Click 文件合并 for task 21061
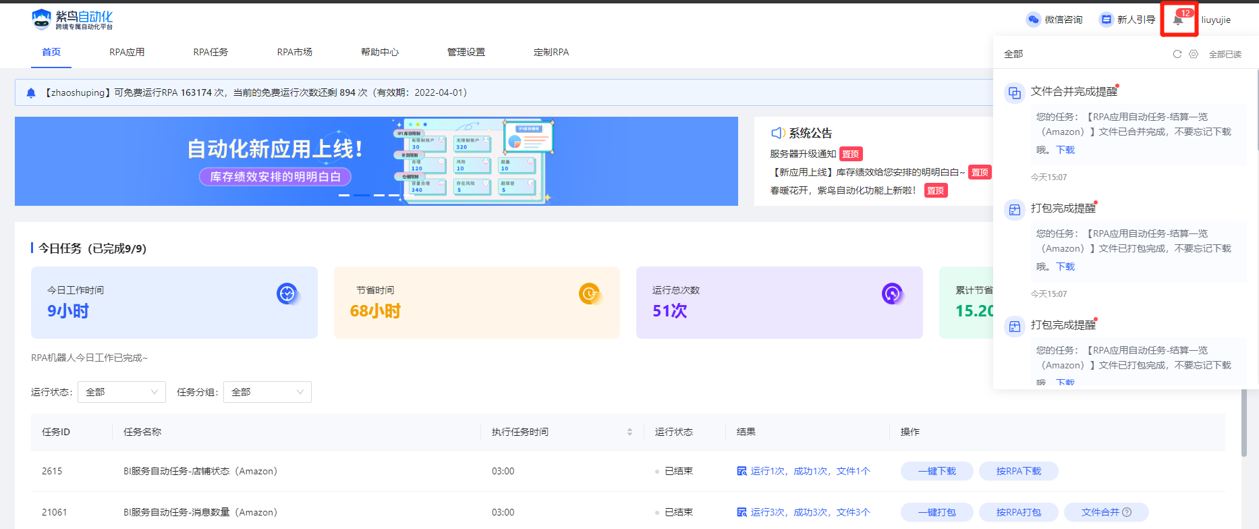1259x529 pixels. coord(1107,512)
